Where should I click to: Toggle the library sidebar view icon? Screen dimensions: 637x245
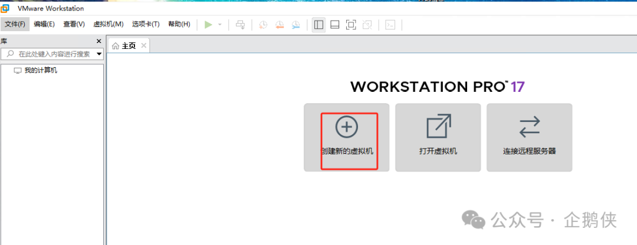(x=319, y=25)
